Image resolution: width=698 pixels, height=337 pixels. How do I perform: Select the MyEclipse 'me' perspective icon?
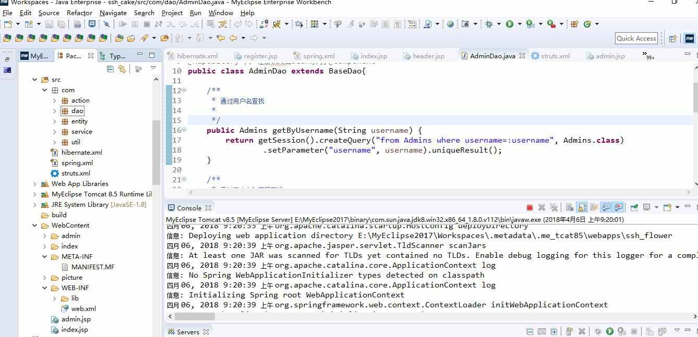(x=689, y=38)
